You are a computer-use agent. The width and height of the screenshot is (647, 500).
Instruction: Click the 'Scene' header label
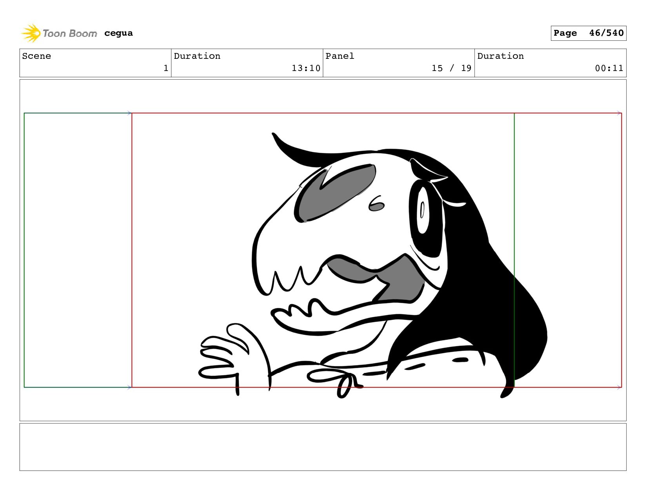(x=36, y=56)
